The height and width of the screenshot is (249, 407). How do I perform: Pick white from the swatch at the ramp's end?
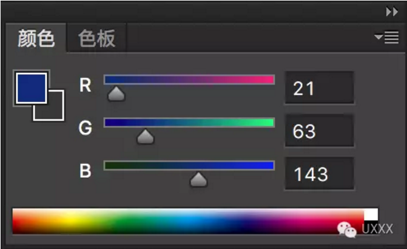[371, 214]
